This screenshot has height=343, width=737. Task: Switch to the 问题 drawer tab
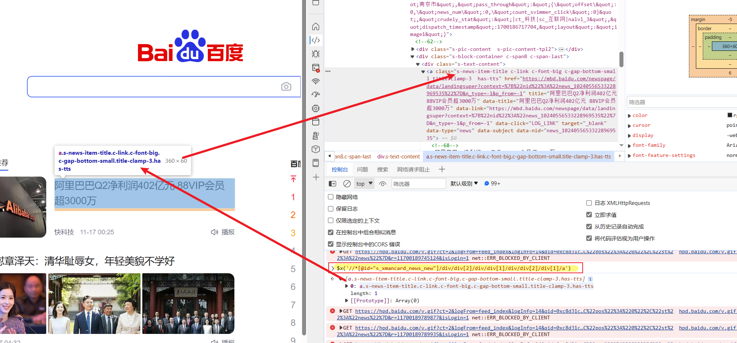click(x=362, y=170)
